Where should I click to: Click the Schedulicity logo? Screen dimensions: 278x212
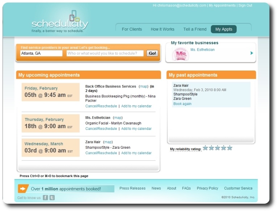(x=60, y=22)
